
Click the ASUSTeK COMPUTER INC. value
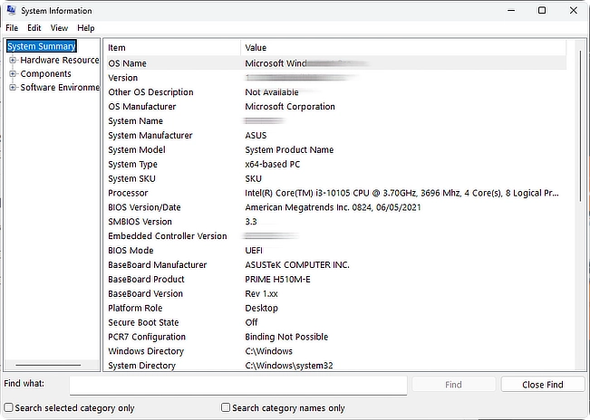tap(297, 265)
